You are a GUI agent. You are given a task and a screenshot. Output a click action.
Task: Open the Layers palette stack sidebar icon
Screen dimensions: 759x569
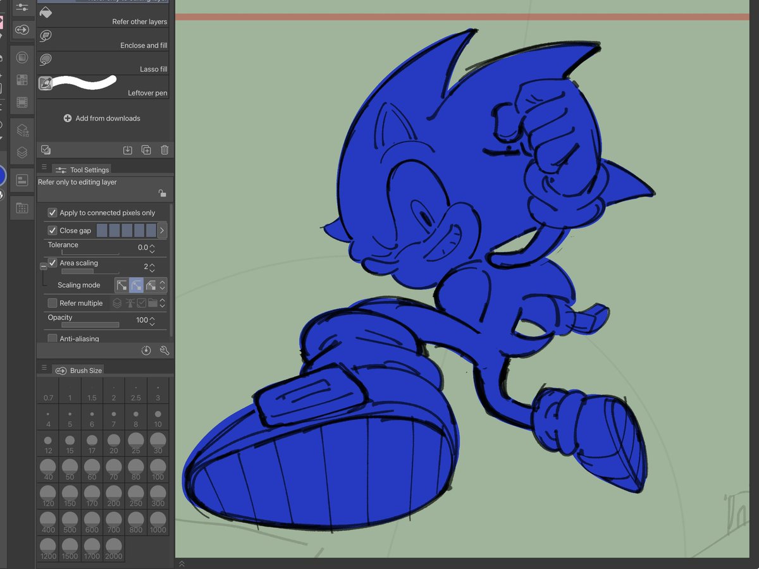click(x=22, y=152)
